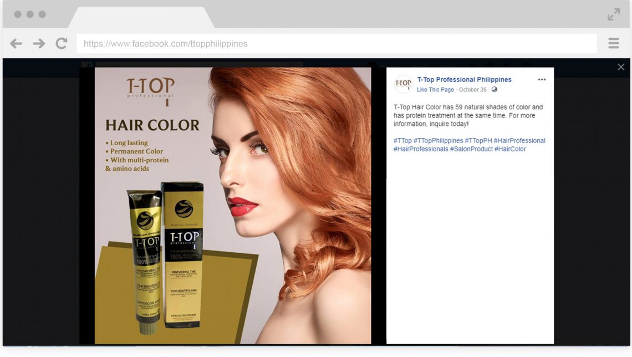Click Like This Page

[x=435, y=89]
